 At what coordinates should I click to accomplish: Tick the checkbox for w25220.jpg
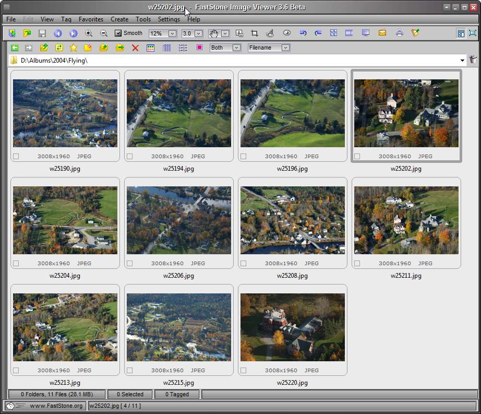tap(244, 371)
